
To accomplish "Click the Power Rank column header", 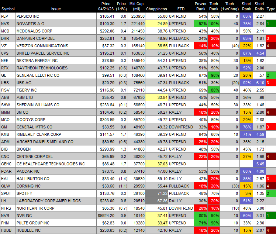I will (201, 6).
